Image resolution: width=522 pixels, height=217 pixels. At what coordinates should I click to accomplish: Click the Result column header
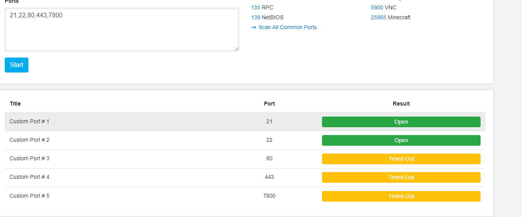pyautogui.click(x=401, y=104)
